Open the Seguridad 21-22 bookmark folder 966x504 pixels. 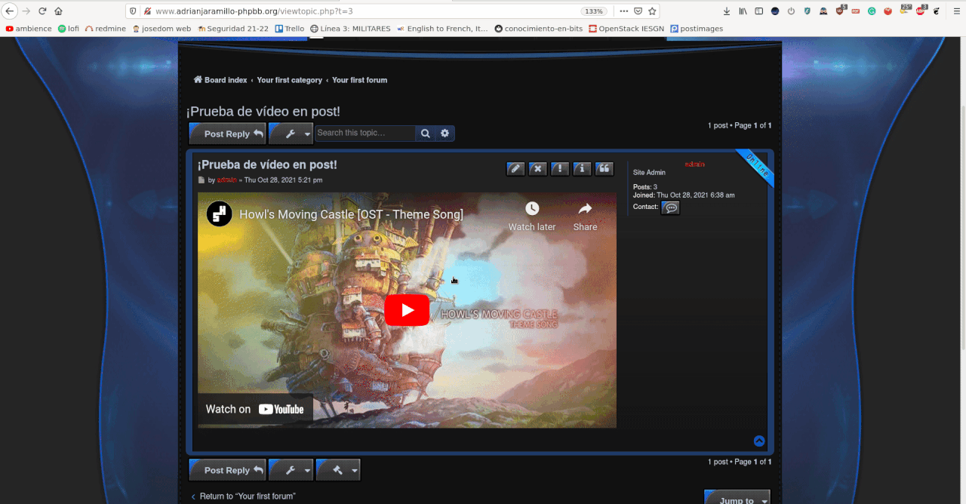233,29
